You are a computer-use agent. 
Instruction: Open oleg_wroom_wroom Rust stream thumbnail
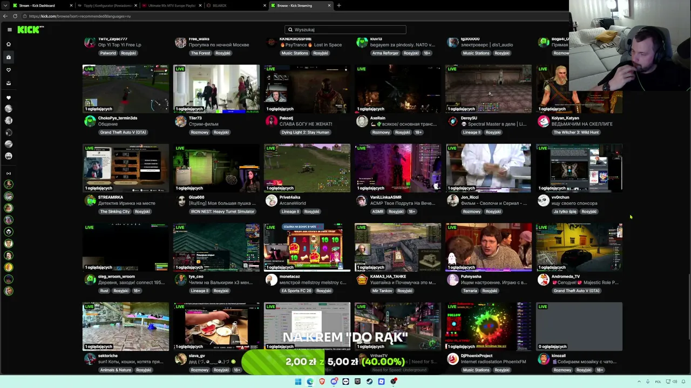click(x=126, y=247)
